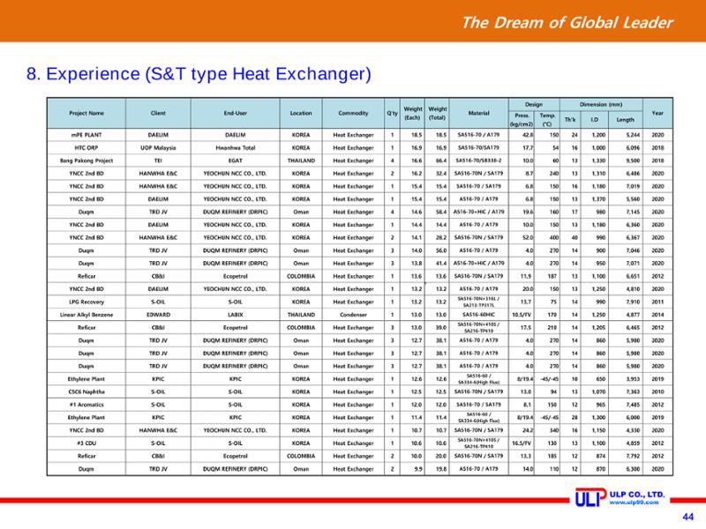
Task: Click the 'Year' column header
Action: (x=657, y=114)
